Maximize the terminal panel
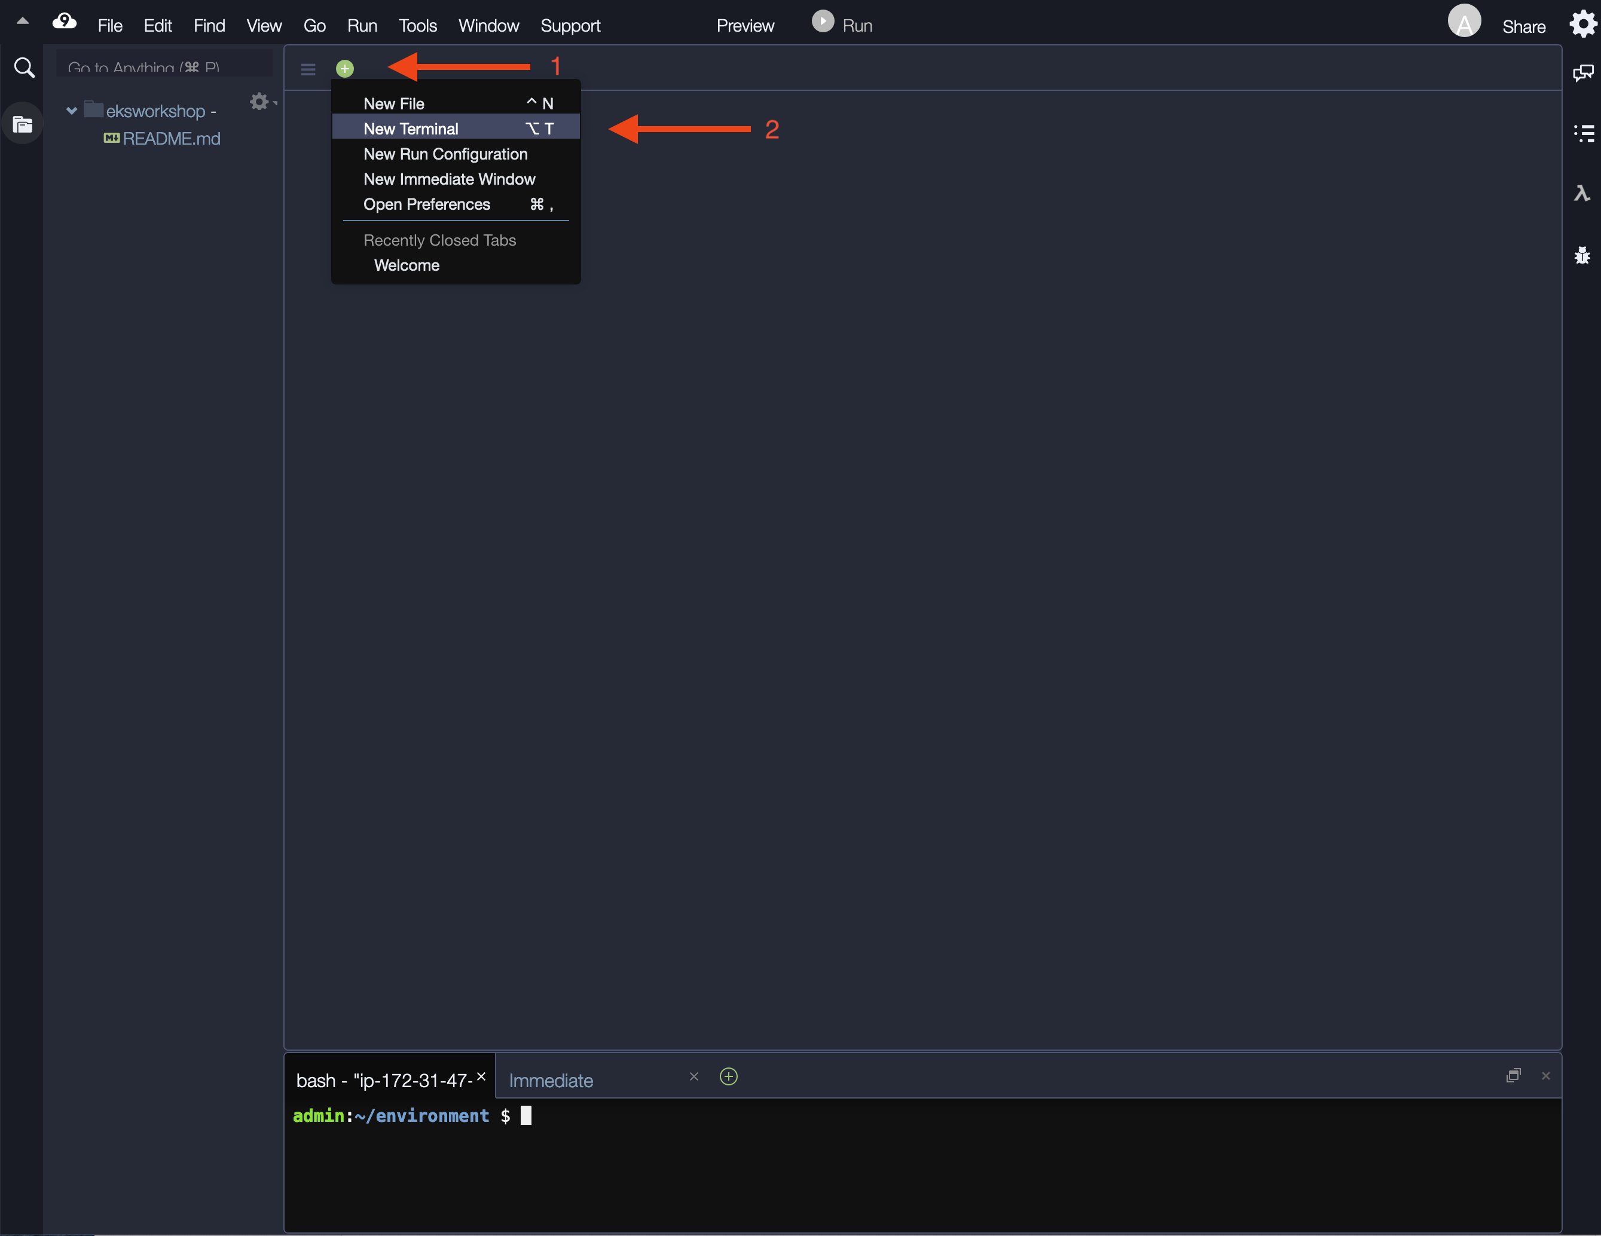Viewport: 1601px width, 1236px height. tap(1514, 1075)
